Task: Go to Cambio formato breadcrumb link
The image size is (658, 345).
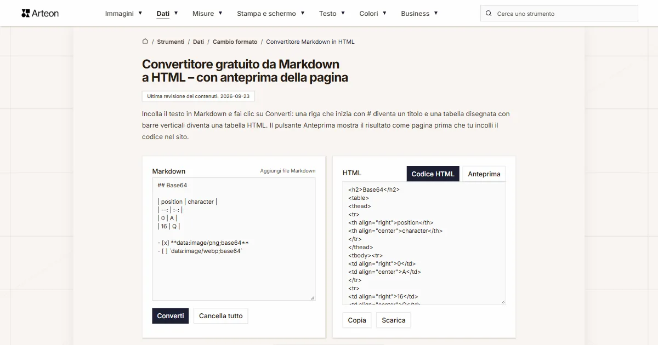Action: coord(235,42)
